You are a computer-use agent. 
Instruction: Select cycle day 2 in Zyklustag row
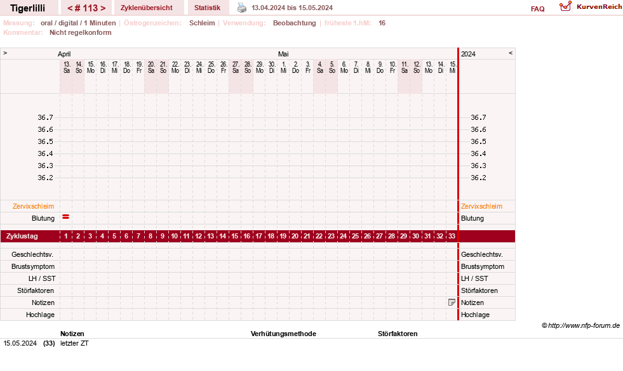pyautogui.click(x=78, y=236)
